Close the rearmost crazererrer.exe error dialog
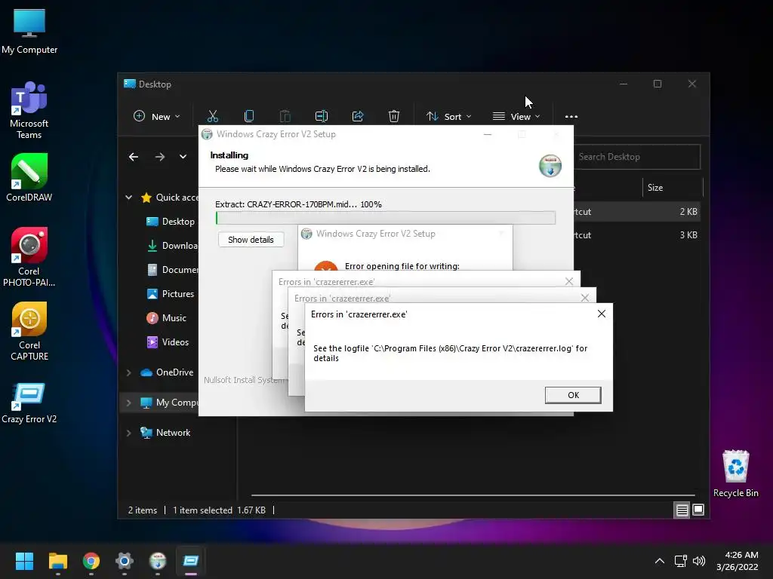 [569, 281]
